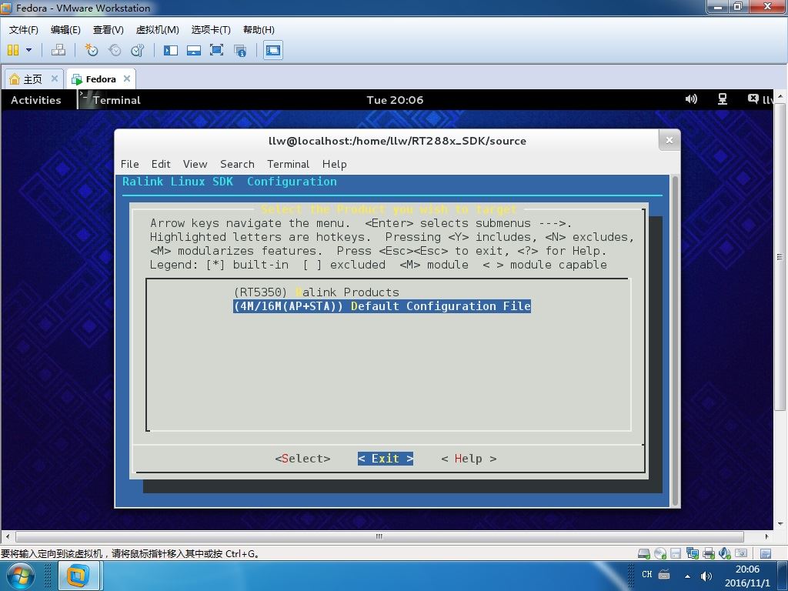This screenshot has width=788, height=591.
Task: Click the send Ctrl+Alt+Del icon
Action: click(x=58, y=50)
